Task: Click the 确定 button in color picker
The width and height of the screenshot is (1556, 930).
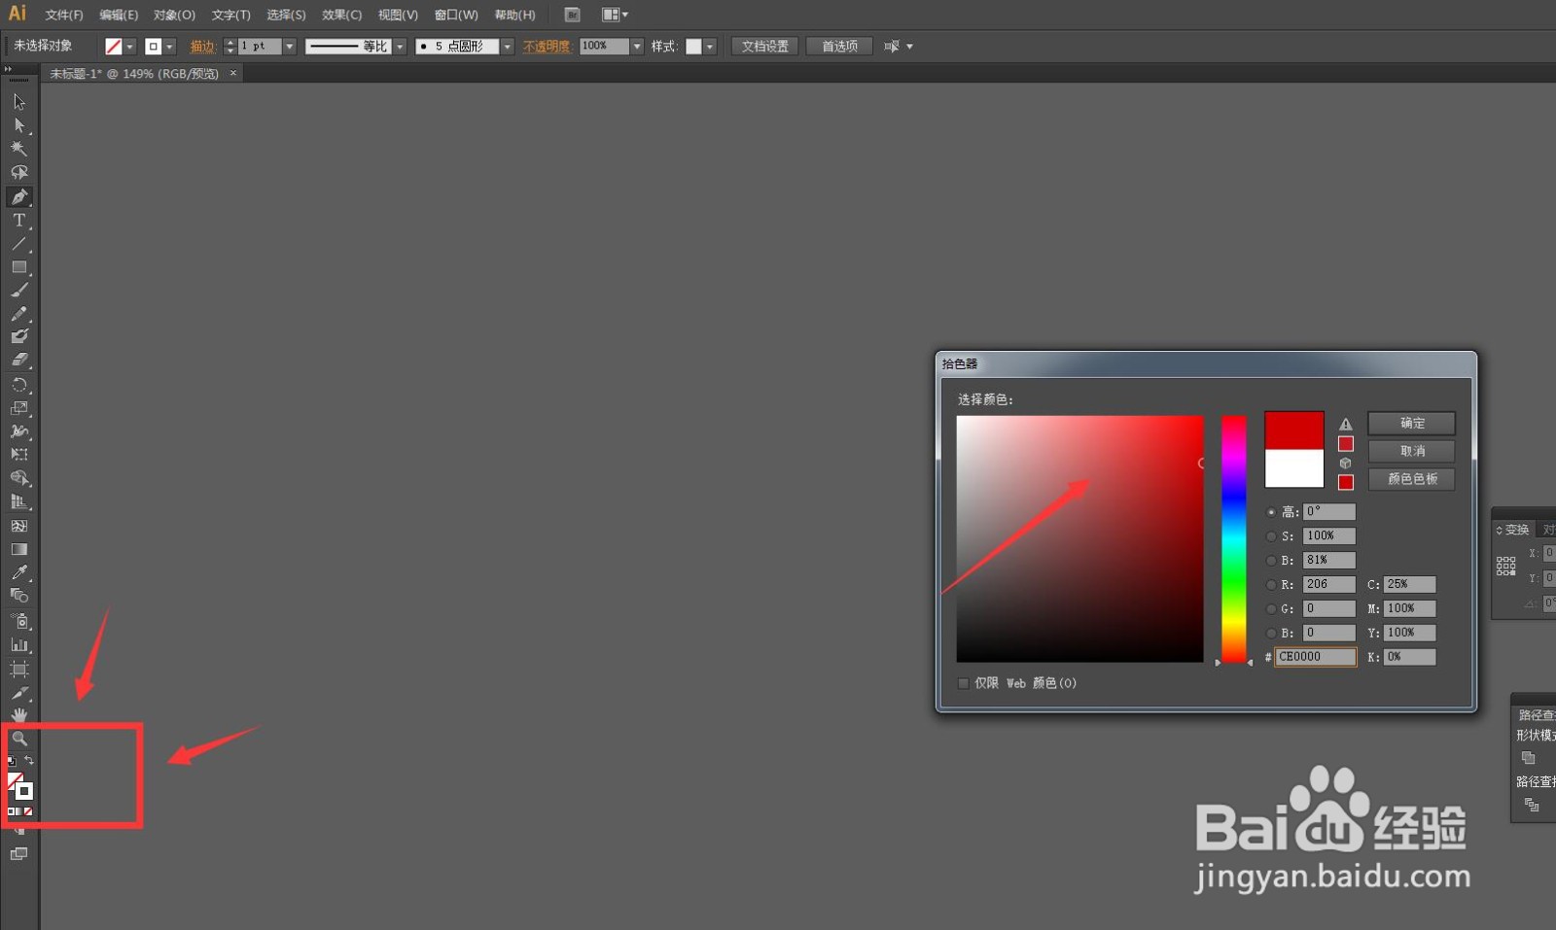Action: 1412,424
